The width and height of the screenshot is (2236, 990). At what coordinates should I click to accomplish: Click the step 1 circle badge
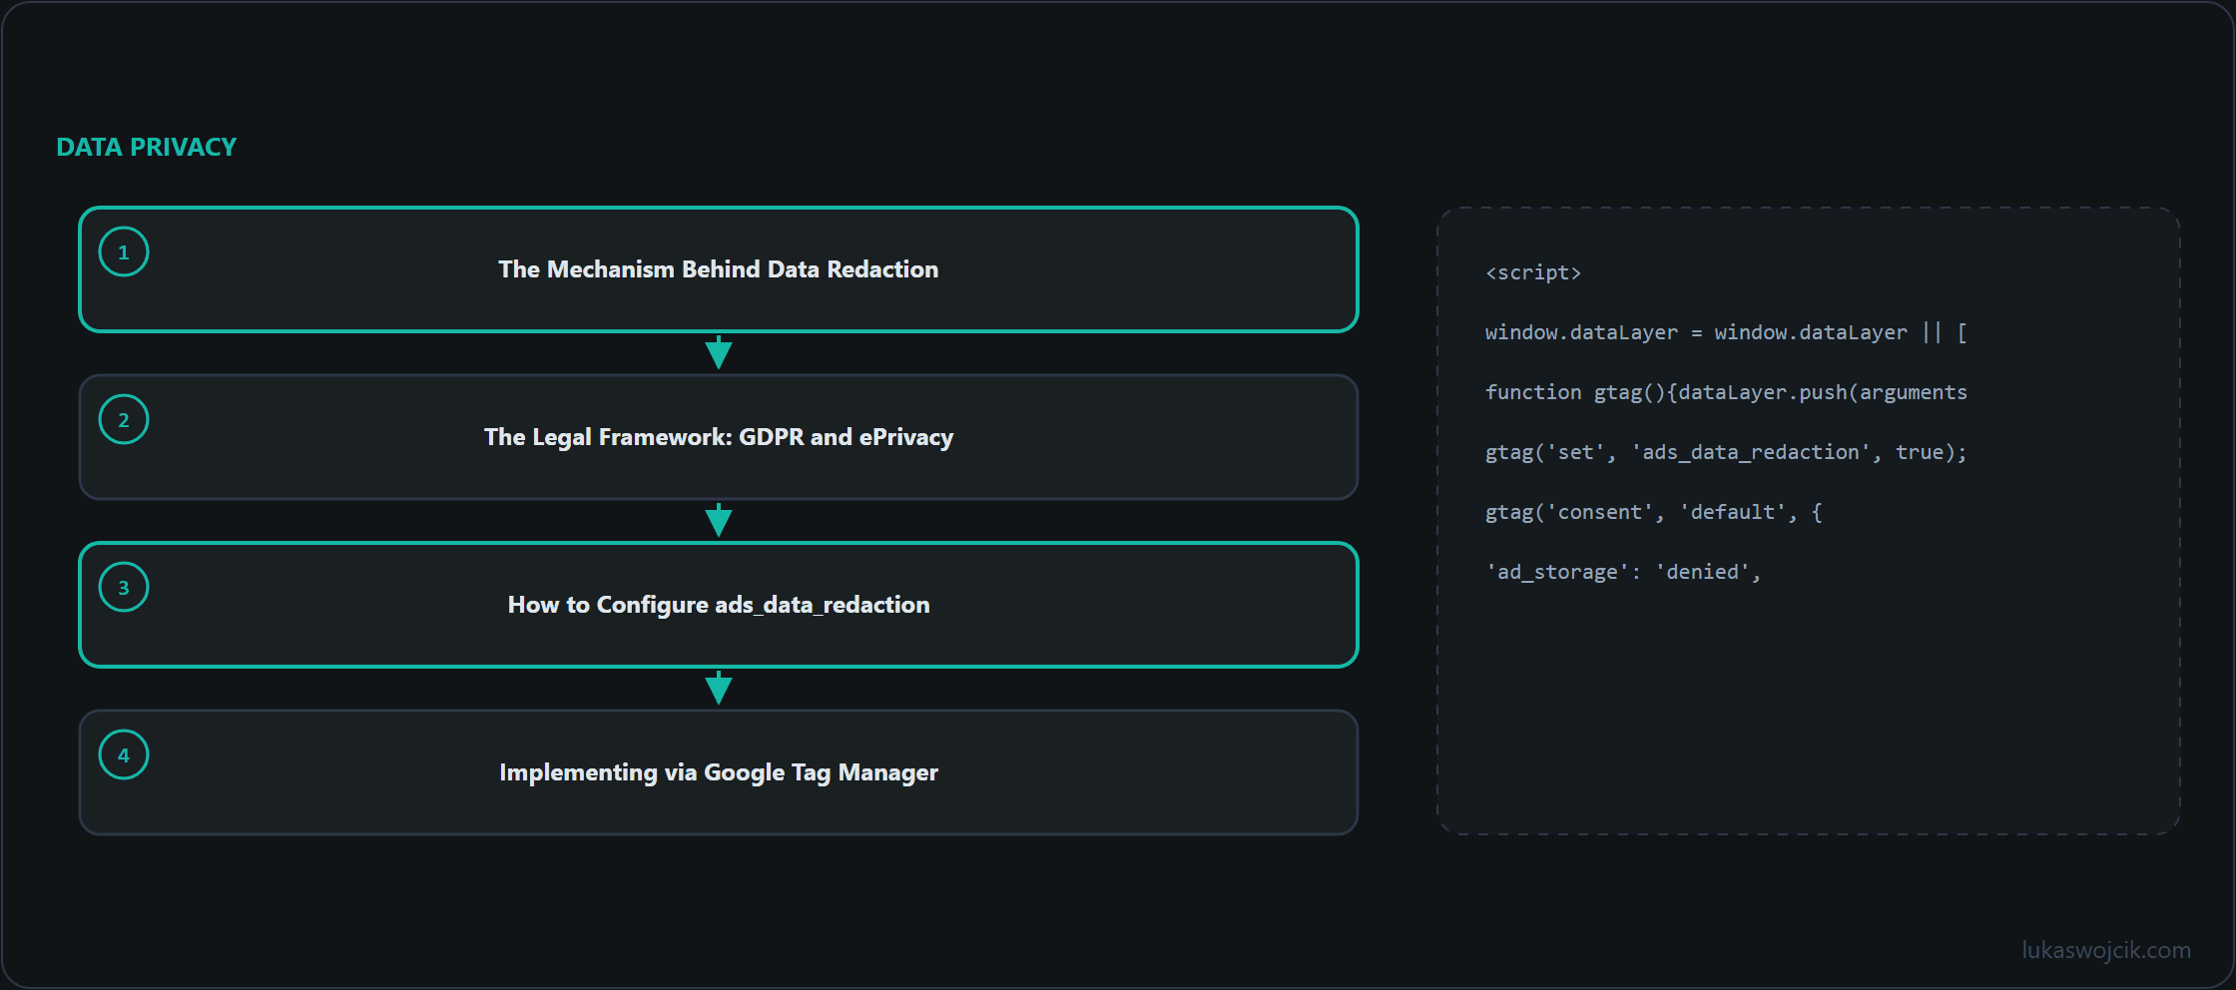pos(124,251)
